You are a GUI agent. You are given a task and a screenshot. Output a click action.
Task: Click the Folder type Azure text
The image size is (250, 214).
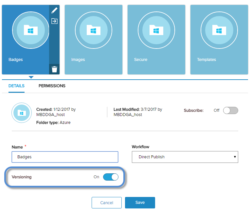(53, 123)
